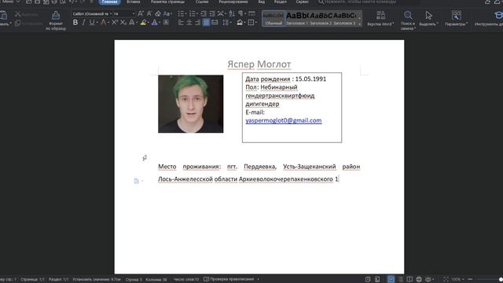Toggle italic formatting
The width and height of the screenshot is (503, 283).
pos(83,23)
